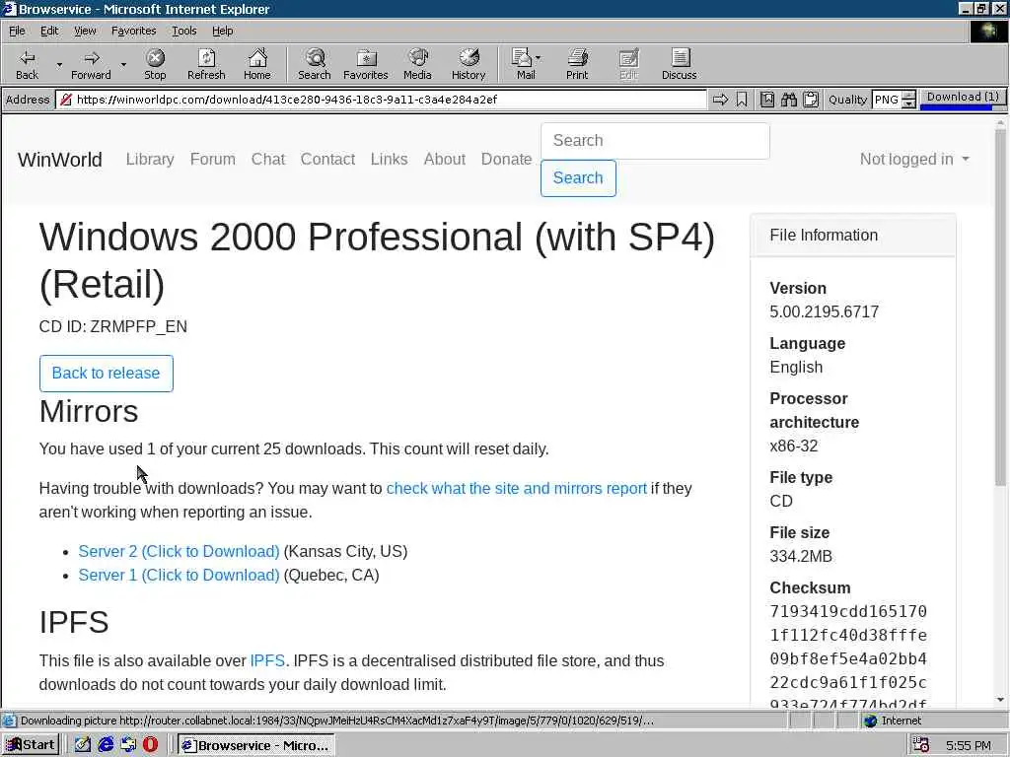Click the clipboard icon in Browservice bar
The width and height of the screenshot is (1010, 757).
pos(811,100)
